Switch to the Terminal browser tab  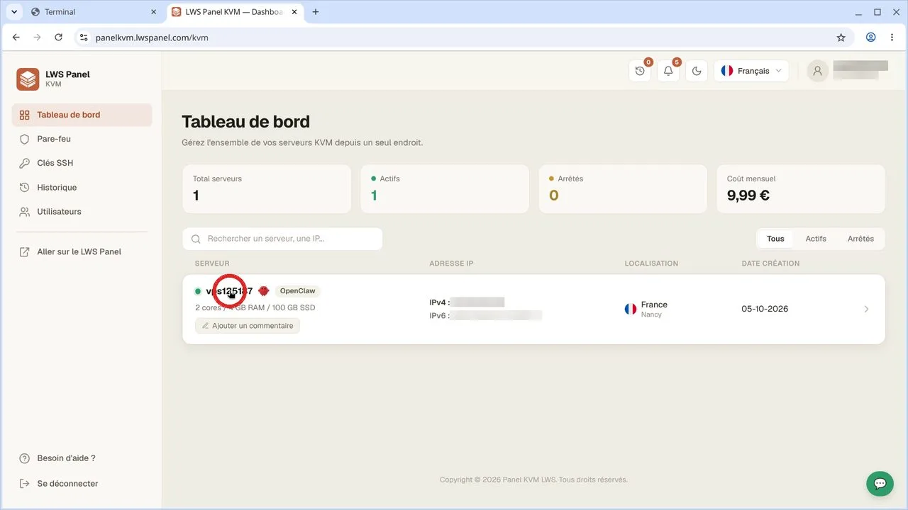point(94,12)
